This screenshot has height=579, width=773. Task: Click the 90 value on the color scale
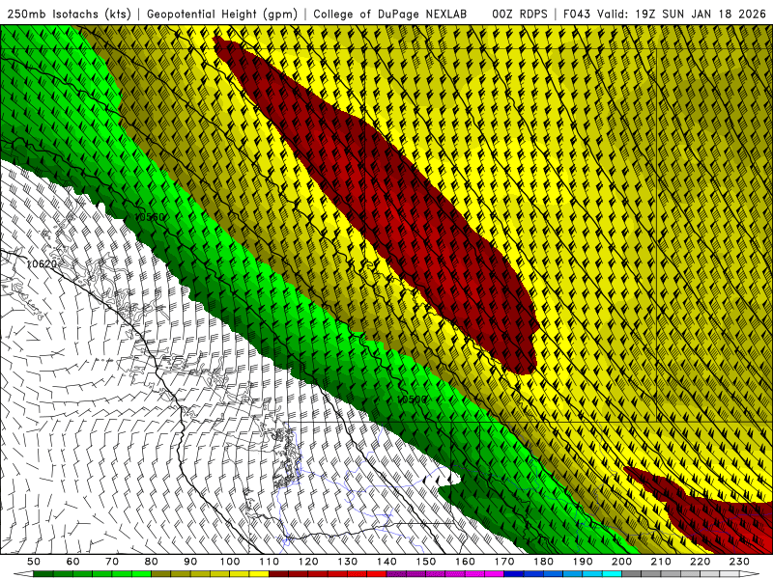click(190, 562)
